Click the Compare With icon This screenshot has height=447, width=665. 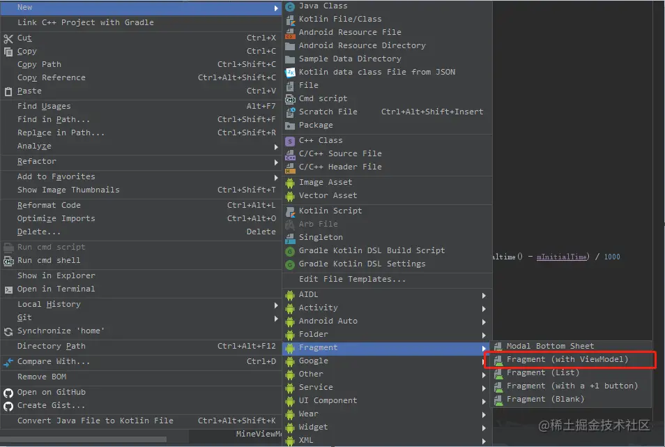[8, 362]
